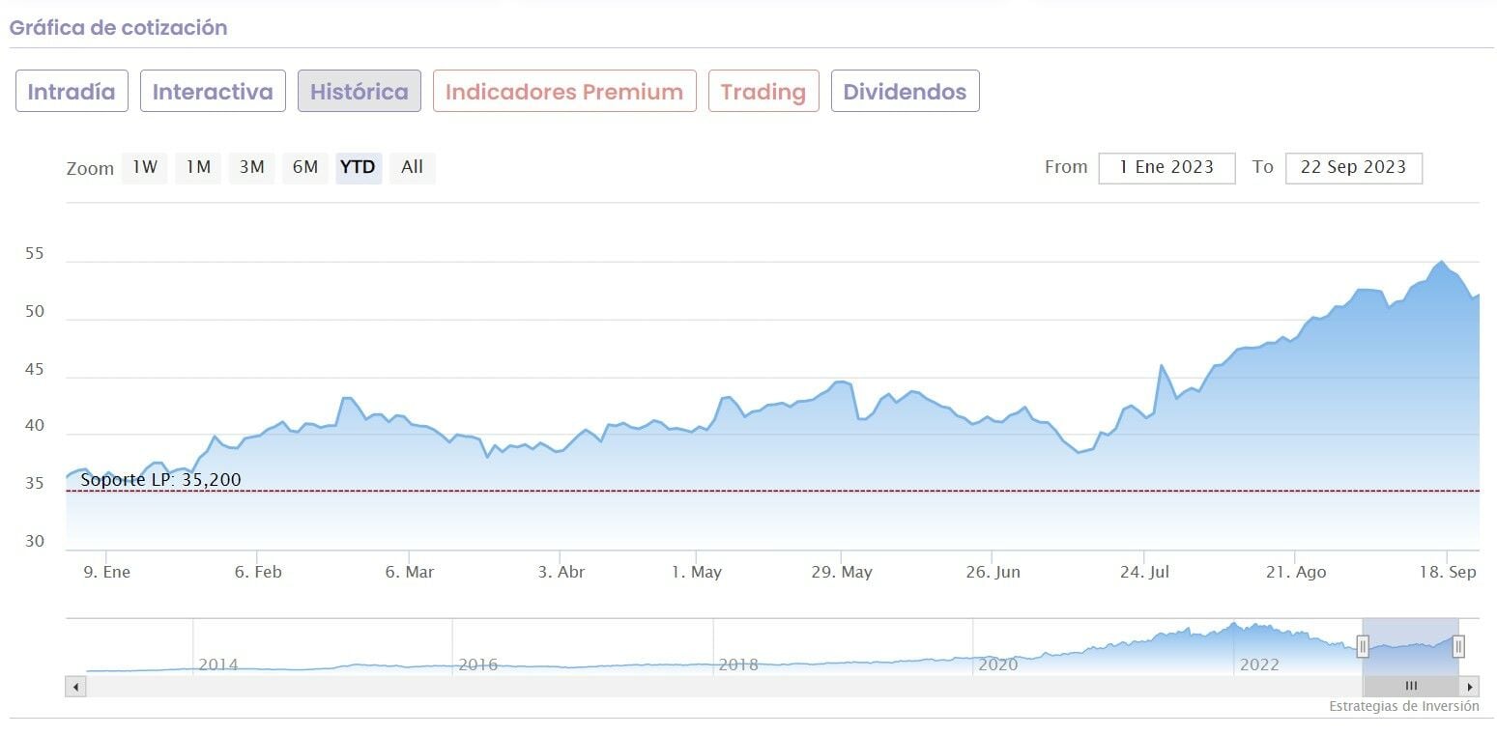Click the navigator scrollbar thumb
This screenshot has height=735, width=1497.
[x=1411, y=687]
